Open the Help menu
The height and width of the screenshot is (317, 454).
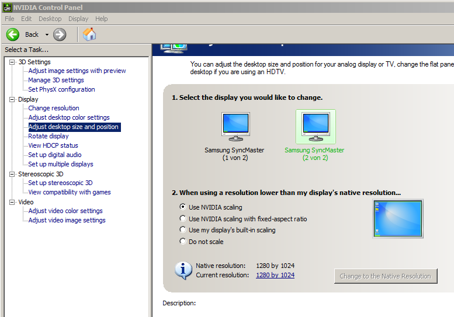(x=101, y=19)
